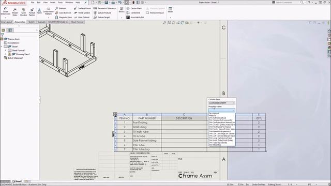The width and height of the screenshot is (331, 186).
Task: Click the Property name combo box
Action: pos(222,110)
